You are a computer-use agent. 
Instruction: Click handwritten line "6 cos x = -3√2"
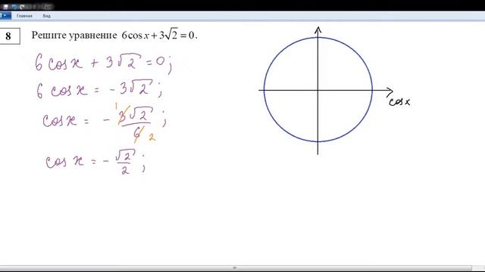(x=99, y=89)
